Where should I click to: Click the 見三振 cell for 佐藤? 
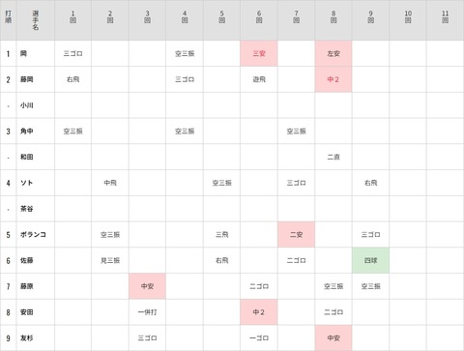(110, 260)
